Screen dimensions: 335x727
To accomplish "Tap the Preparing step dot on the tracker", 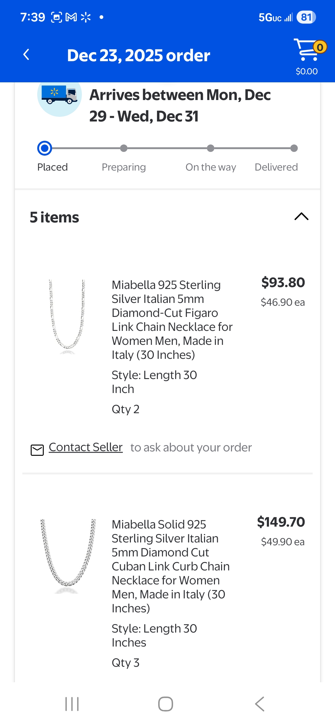I will click(124, 148).
